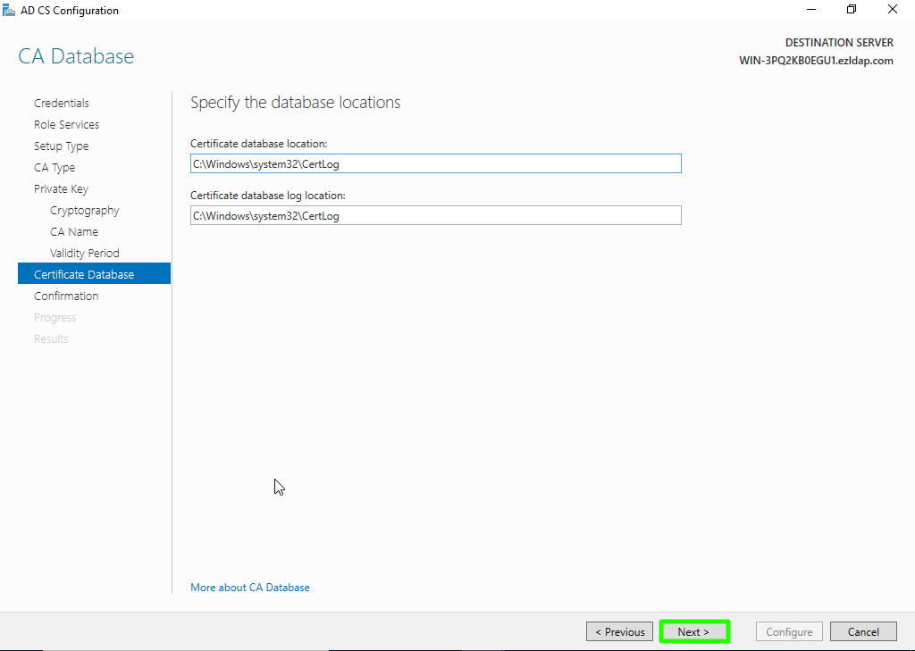This screenshot has height=651, width=915.
Task: Click the Certificate database location field
Action: pyautogui.click(x=435, y=164)
